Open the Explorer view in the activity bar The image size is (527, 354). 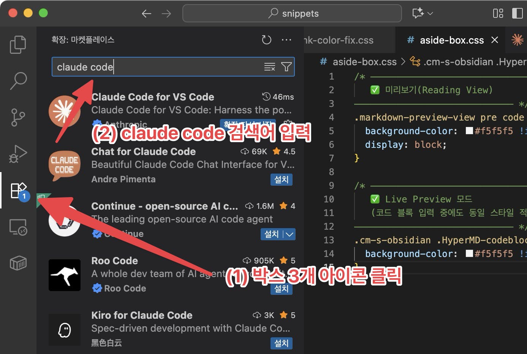click(x=18, y=45)
